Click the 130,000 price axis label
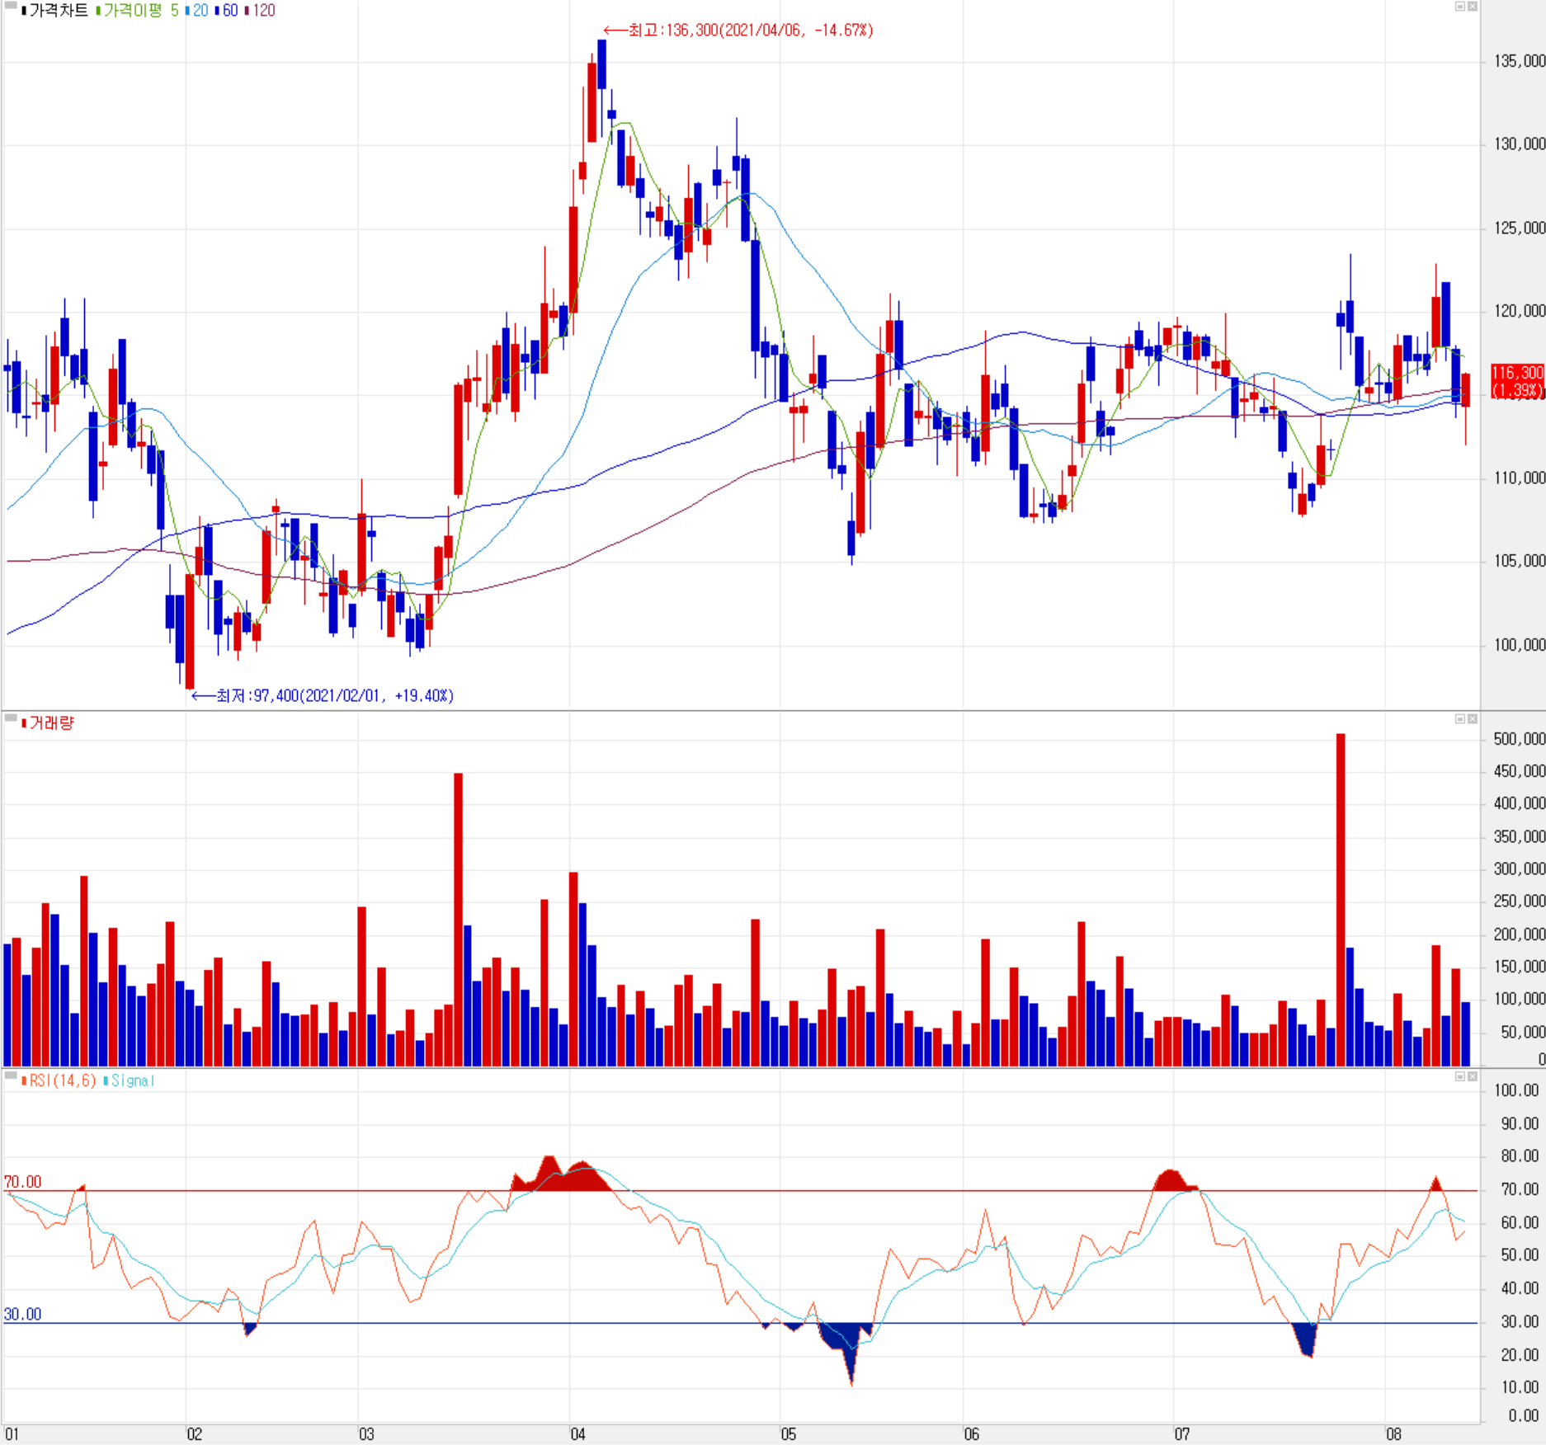 point(1519,144)
